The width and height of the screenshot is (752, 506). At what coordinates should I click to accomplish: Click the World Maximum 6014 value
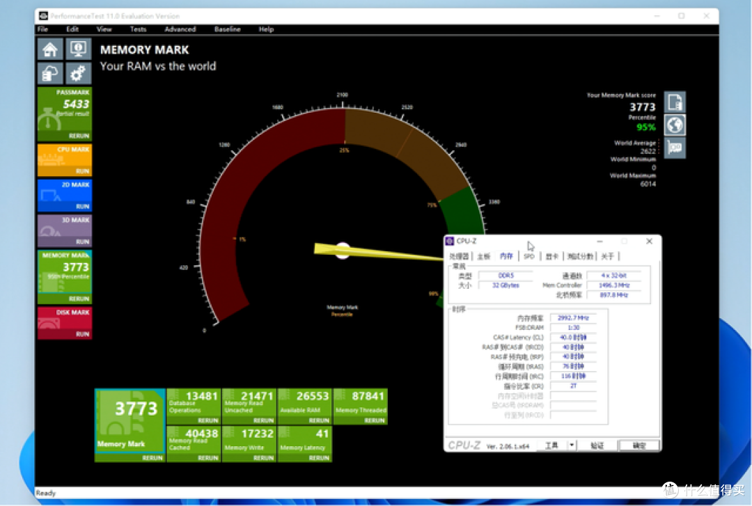point(648,184)
